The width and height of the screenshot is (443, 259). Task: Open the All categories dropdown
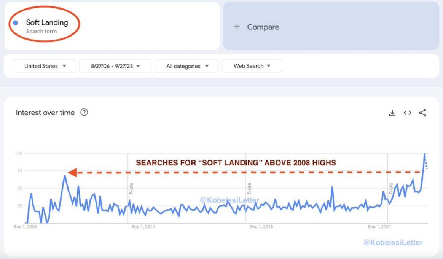(187, 66)
